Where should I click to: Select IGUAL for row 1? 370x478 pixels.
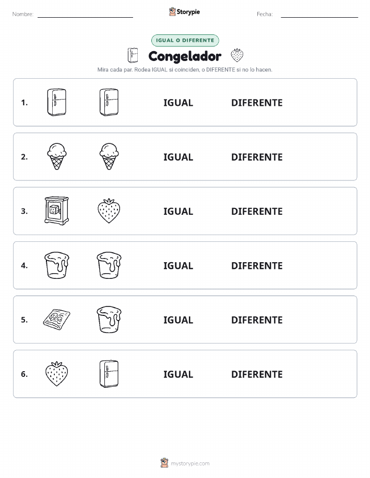pos(178,103)
